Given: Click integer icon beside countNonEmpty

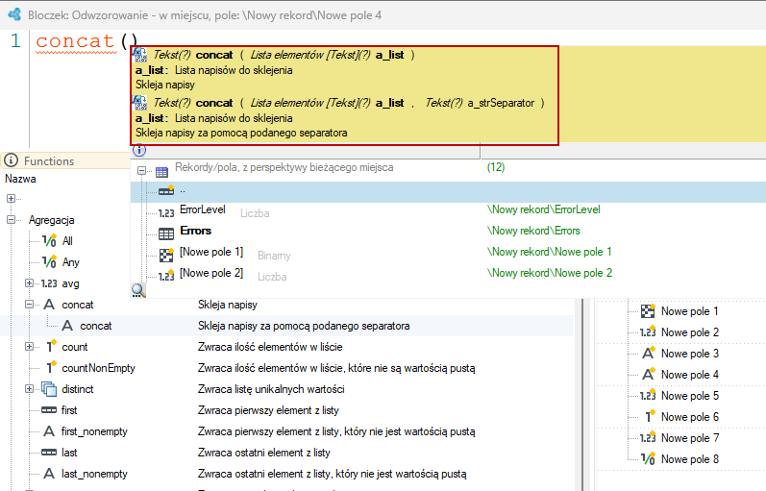Looking at the screenshot, I should coord(50,367).
